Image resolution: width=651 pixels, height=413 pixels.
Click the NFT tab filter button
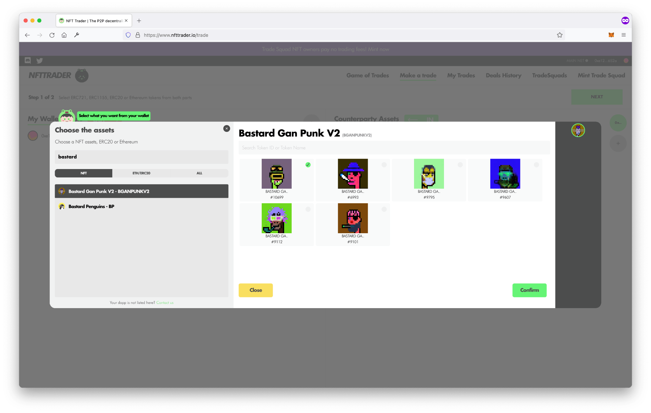coord(84,173)
